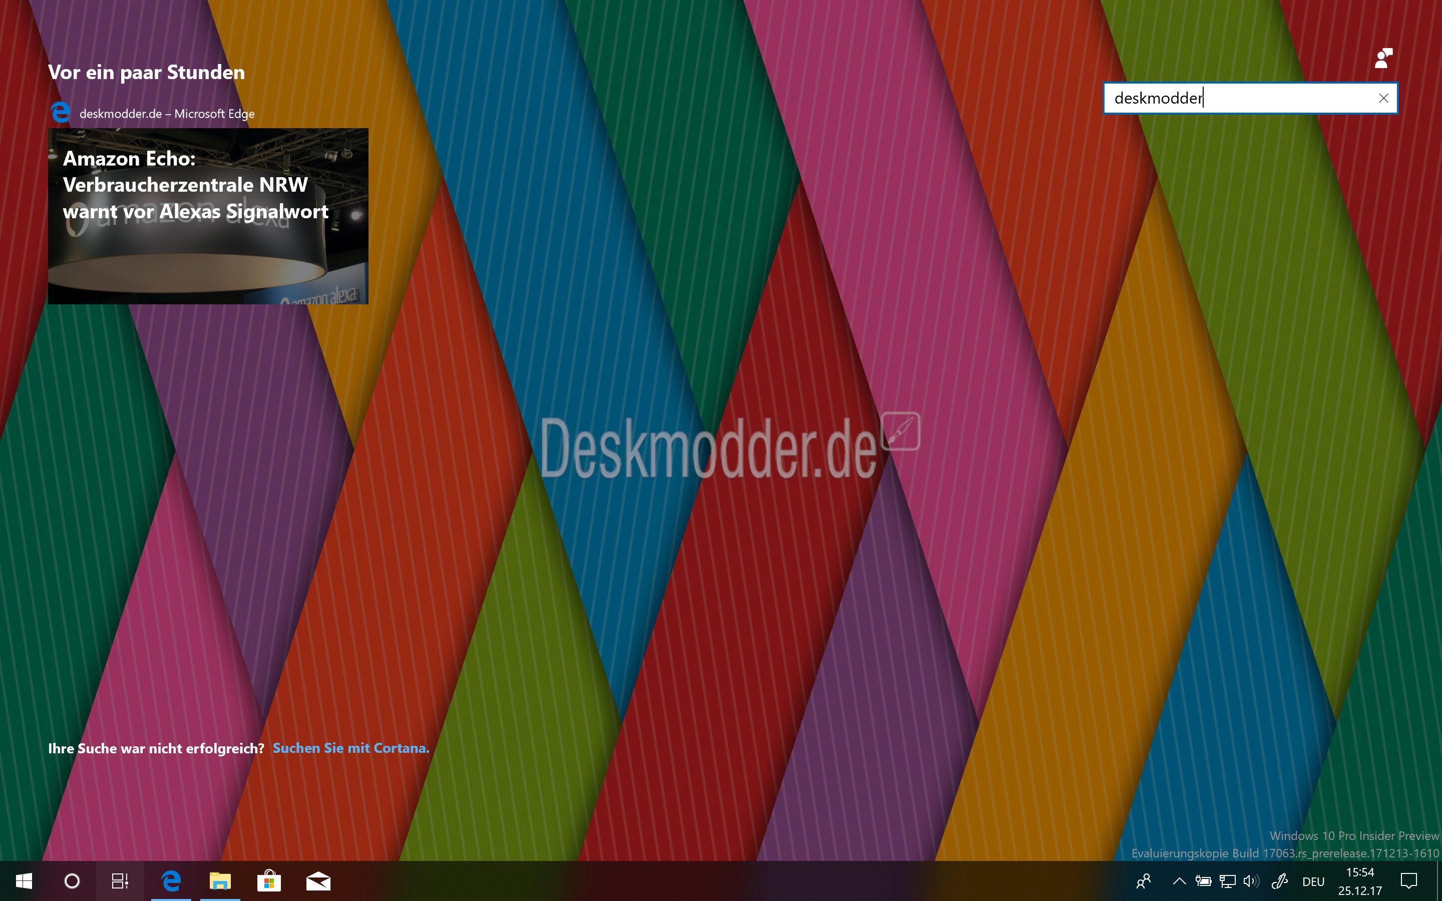Screen dimensions: 1442x901
Task: Open the network status tray icon
Action: (1228, 881)
